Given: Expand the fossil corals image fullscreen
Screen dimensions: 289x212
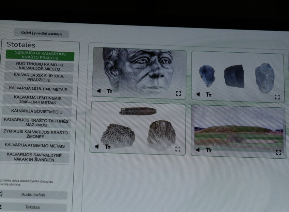Looking at the screenshot, I should (178, 149).
